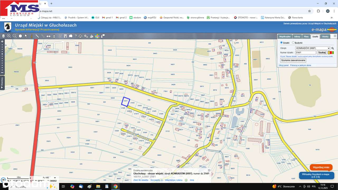The width and height of the screenshot is (338, 190).
Task: Select the zoom out magnifier tool
Action: [15, 36]
